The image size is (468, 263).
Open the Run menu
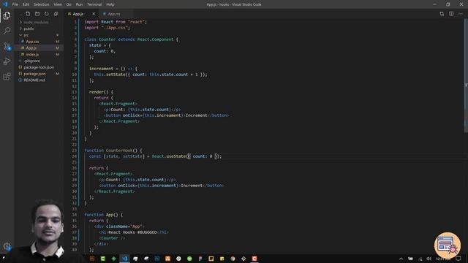tap(79, 4)
